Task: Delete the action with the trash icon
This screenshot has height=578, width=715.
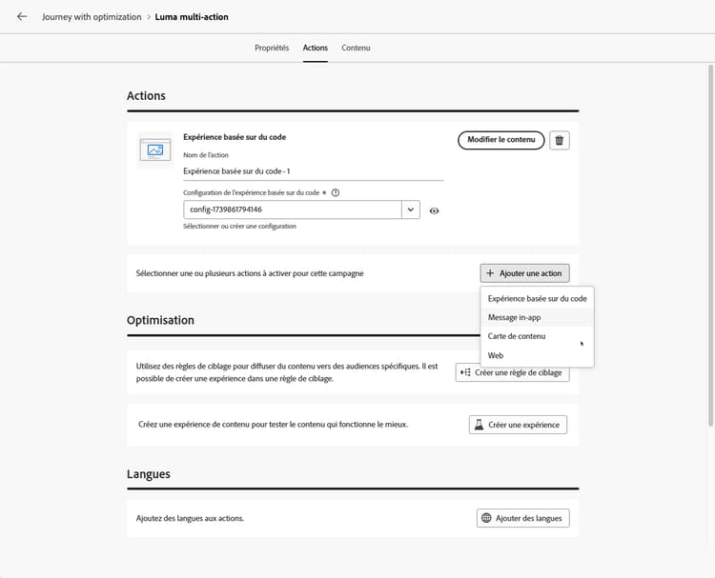Action: click(x=559, y=140)
